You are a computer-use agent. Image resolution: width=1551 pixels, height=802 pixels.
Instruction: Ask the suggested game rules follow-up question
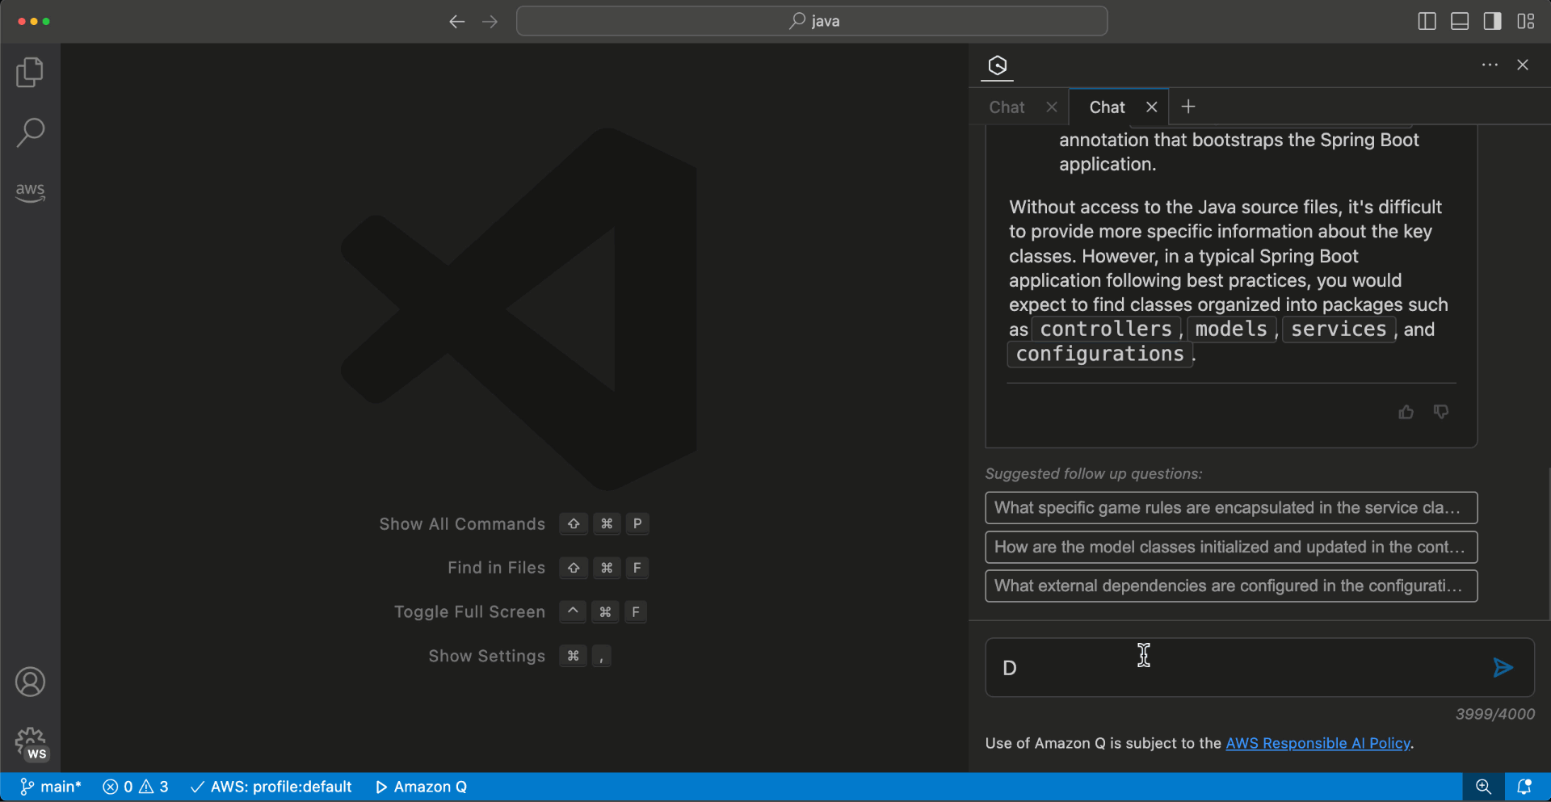click(x=1231, y=508)
